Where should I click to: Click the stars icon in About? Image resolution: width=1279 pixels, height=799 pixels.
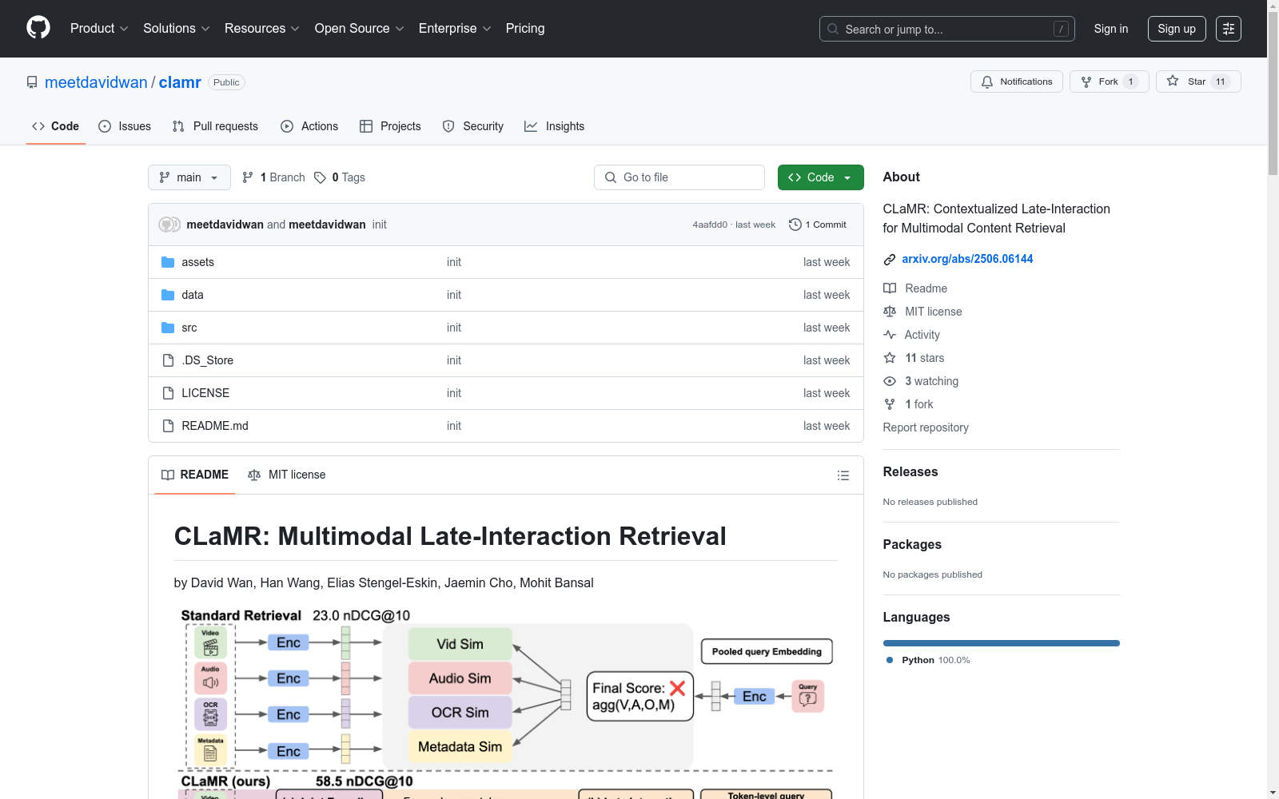(890, 358)
